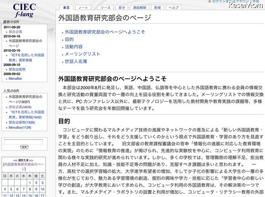Screen dimensions: 265x197
Task: Open the 凍結解除 tab
Action: (140, 7)
